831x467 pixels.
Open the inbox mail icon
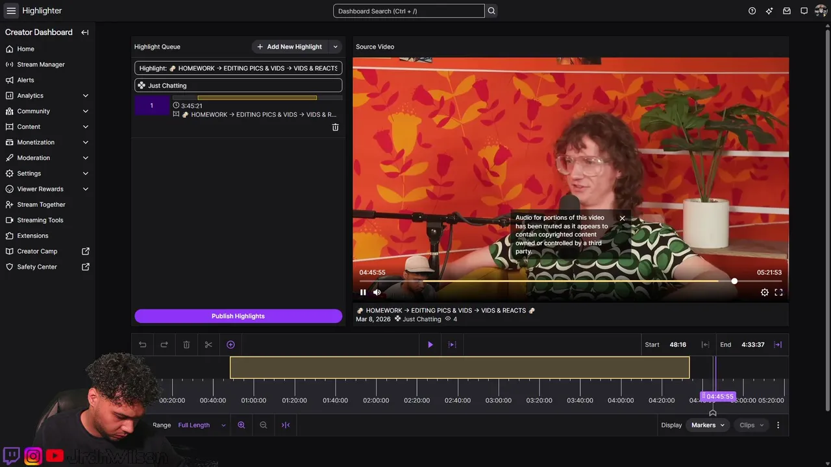point(787,11)
